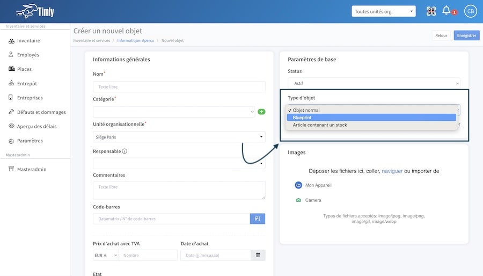This screenshot has height=276, width=483.
Task: Click the green add category plus icon
Action: click(261, 112)
